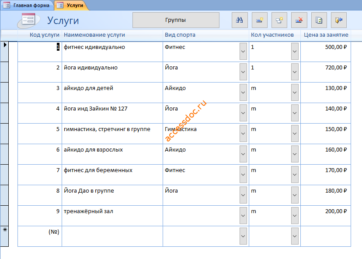Screen dimensions: 362x259
Task: Expand Вид спорта dropdown for айкидо для детей
Action: tap(243, 92)
